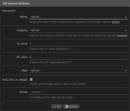130x111 pixels.
Task: Click the 'styling:' field label
Action: 24,17
